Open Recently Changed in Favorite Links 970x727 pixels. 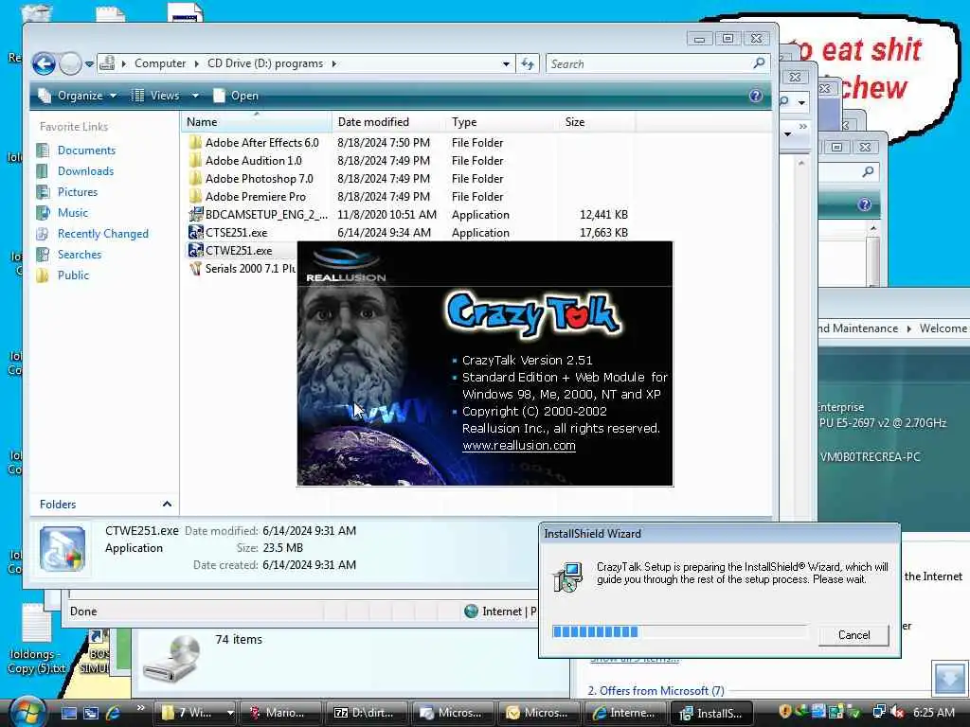tap(102, 234)
